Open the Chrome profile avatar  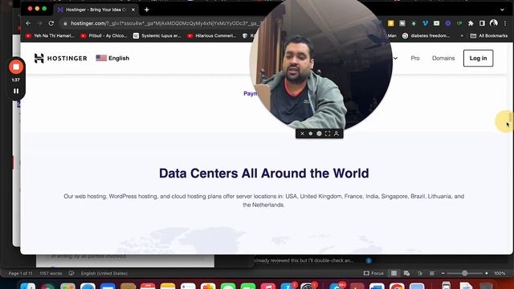[493, 23]
